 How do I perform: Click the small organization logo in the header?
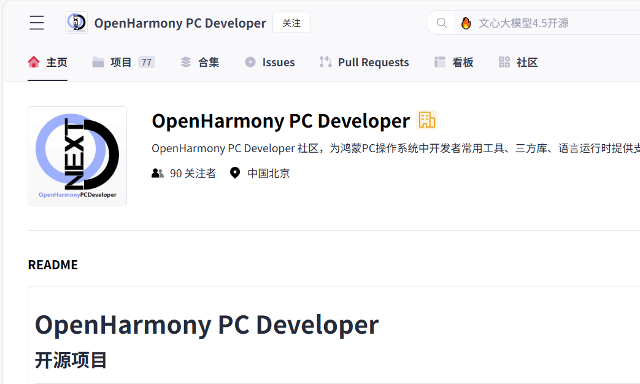76,23
